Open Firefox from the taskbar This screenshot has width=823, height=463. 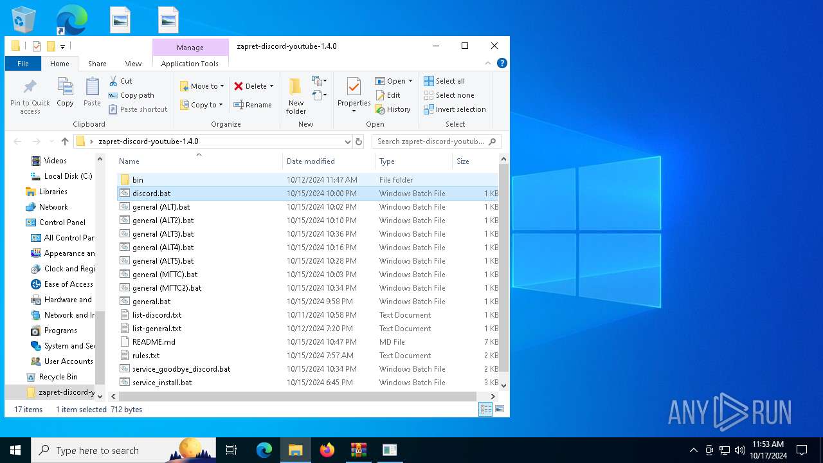[x=327, y=450]
